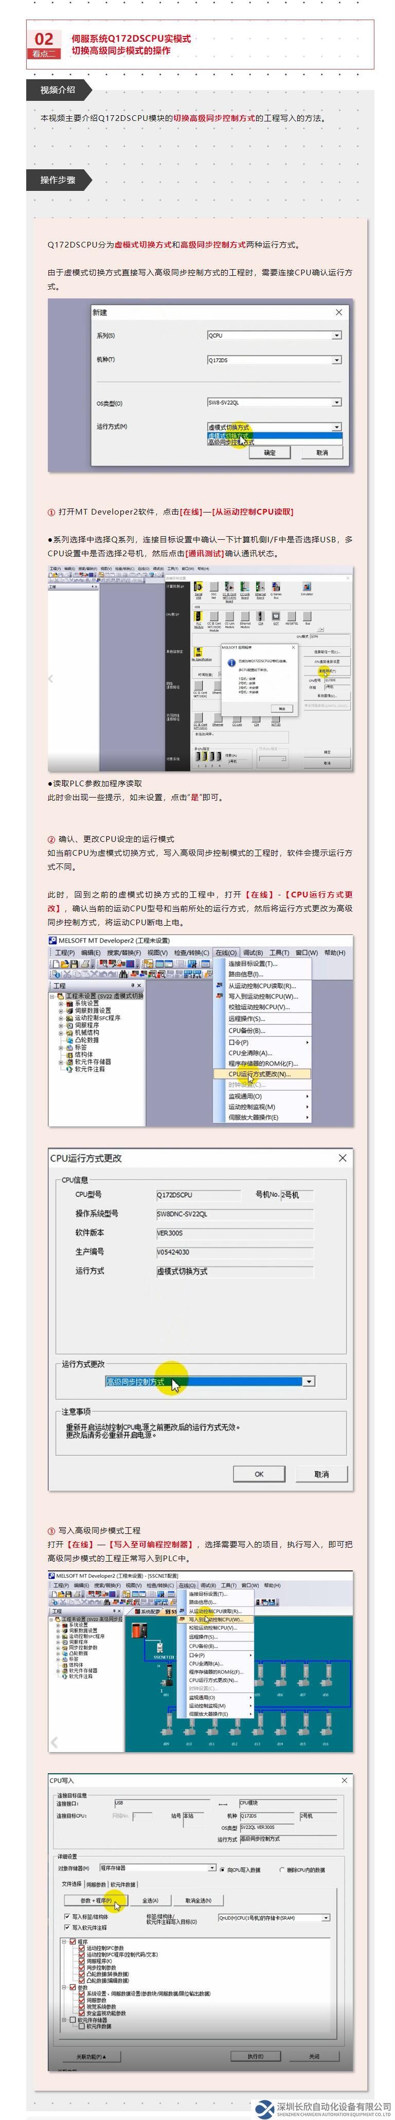The height and width of the screenshot is (2120, 395).
Task: Click Open Project icon in first MT Developer2 toolbar
Action: pos(65,964)
